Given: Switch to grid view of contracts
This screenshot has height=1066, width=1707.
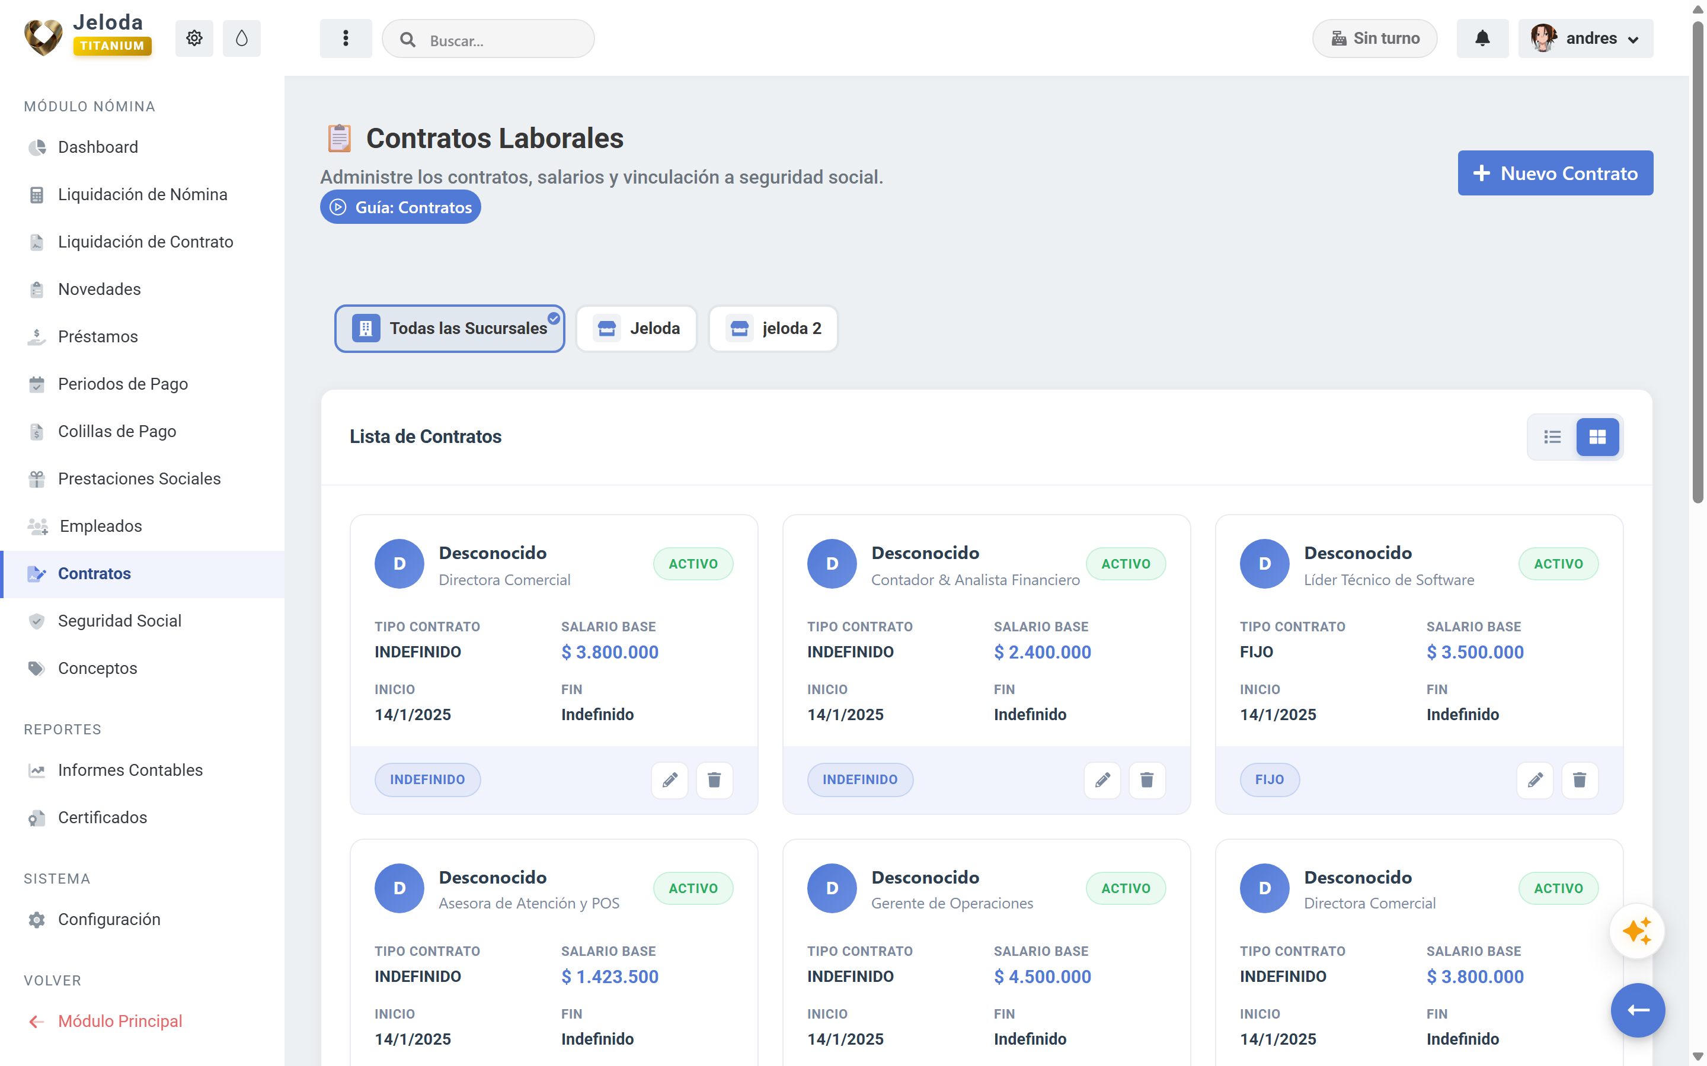Looking at the screenshot, I should [1597, 437].
